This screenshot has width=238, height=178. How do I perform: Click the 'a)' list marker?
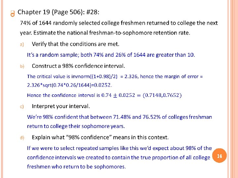click(x=22, y=44)
